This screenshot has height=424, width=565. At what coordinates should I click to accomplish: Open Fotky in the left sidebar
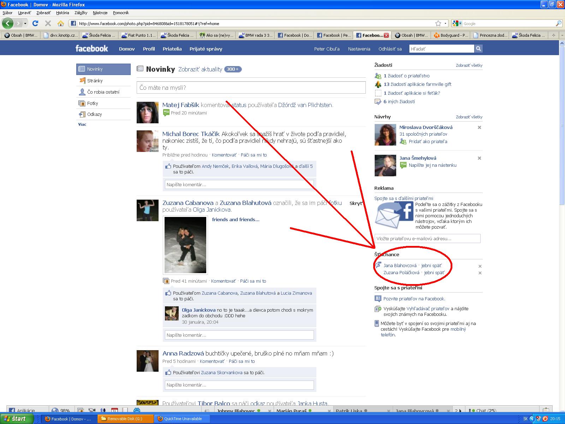[93, 103]
